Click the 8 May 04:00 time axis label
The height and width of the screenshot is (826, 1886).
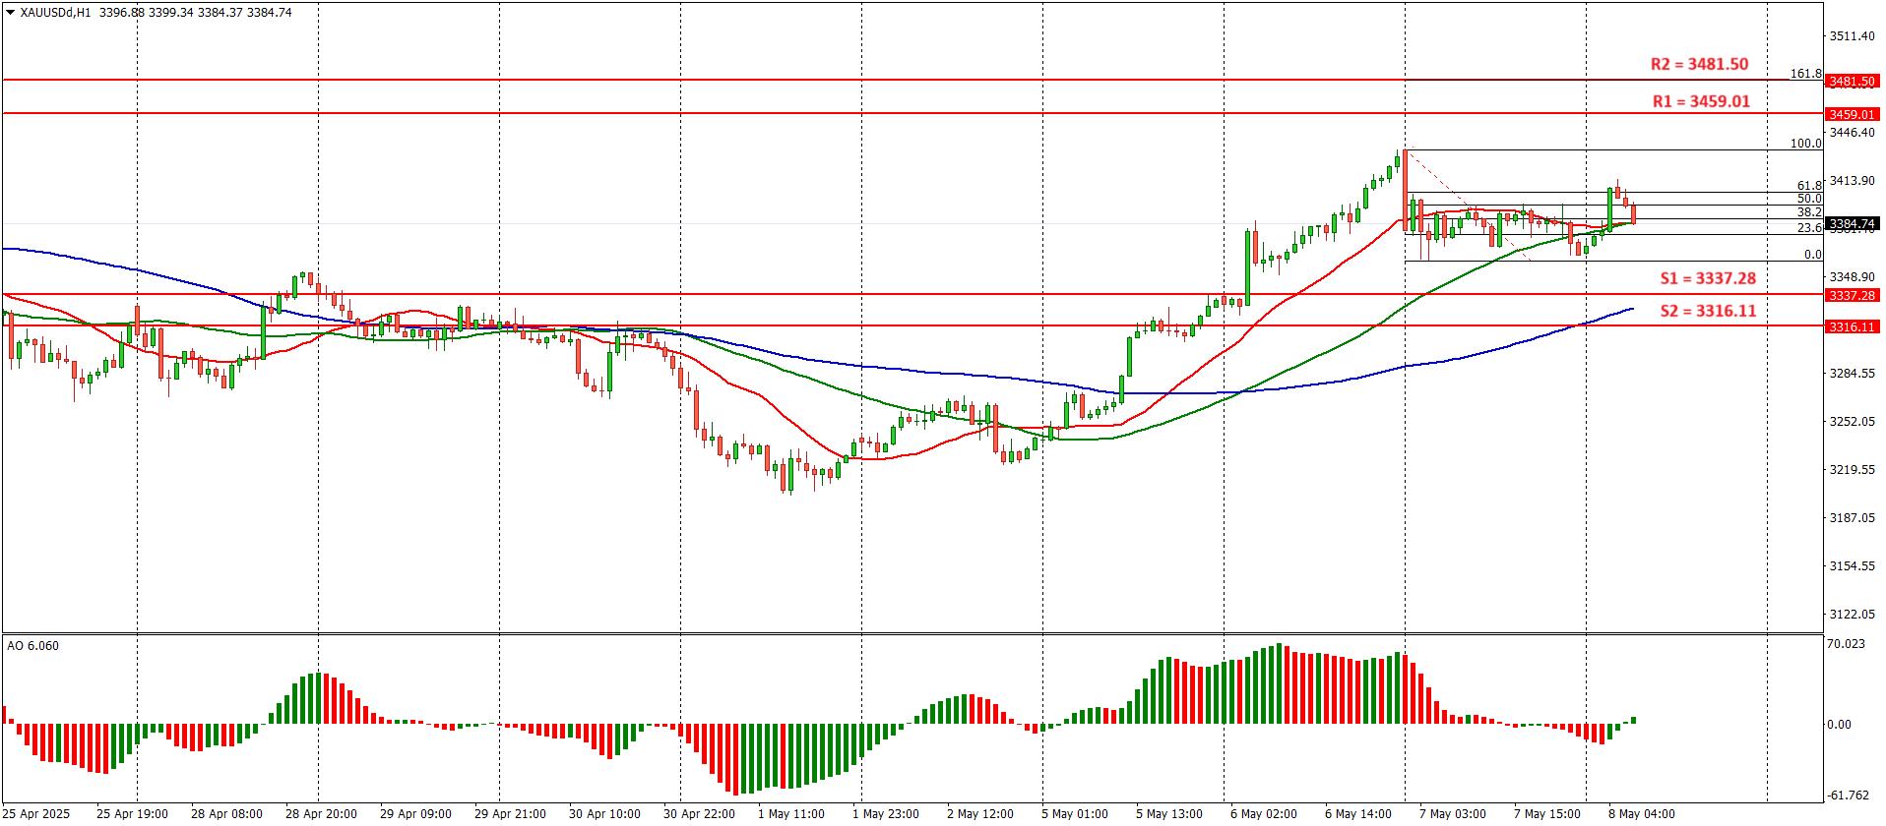click(1642, 814)
